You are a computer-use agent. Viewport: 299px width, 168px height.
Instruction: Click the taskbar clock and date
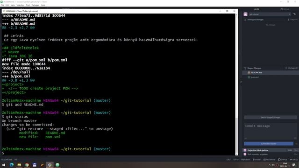(x=285, y=165)
